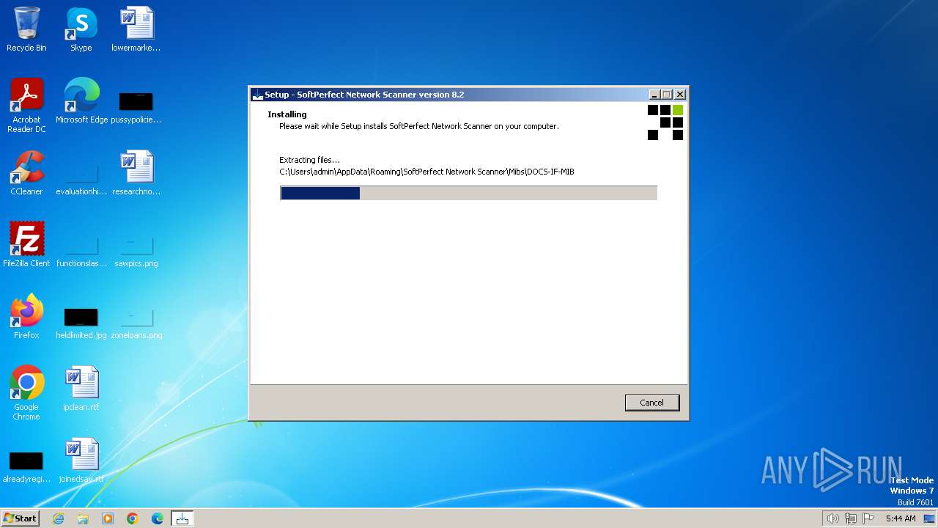
Task: Click the network tray icon
Action: [851, 518]
